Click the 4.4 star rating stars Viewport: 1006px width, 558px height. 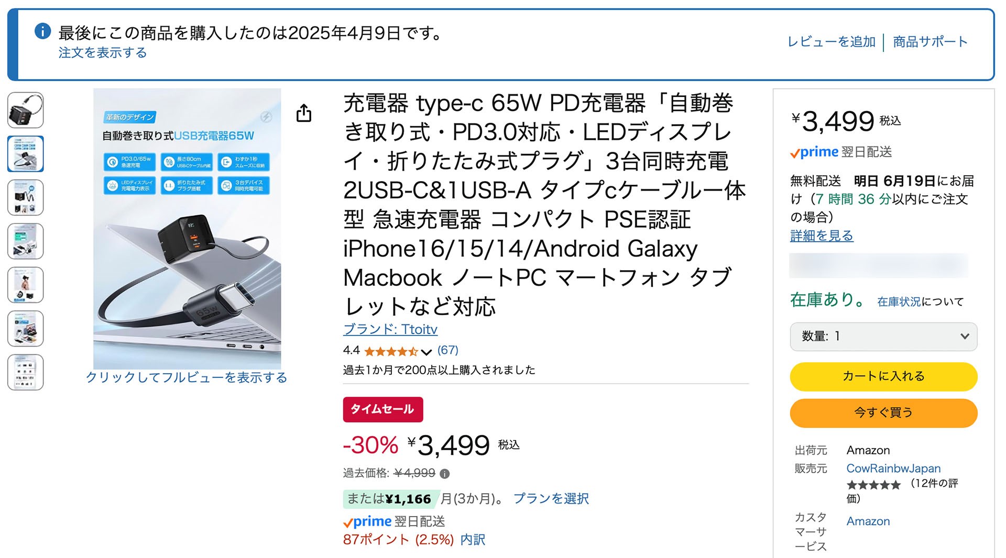(x=390, y=351)
